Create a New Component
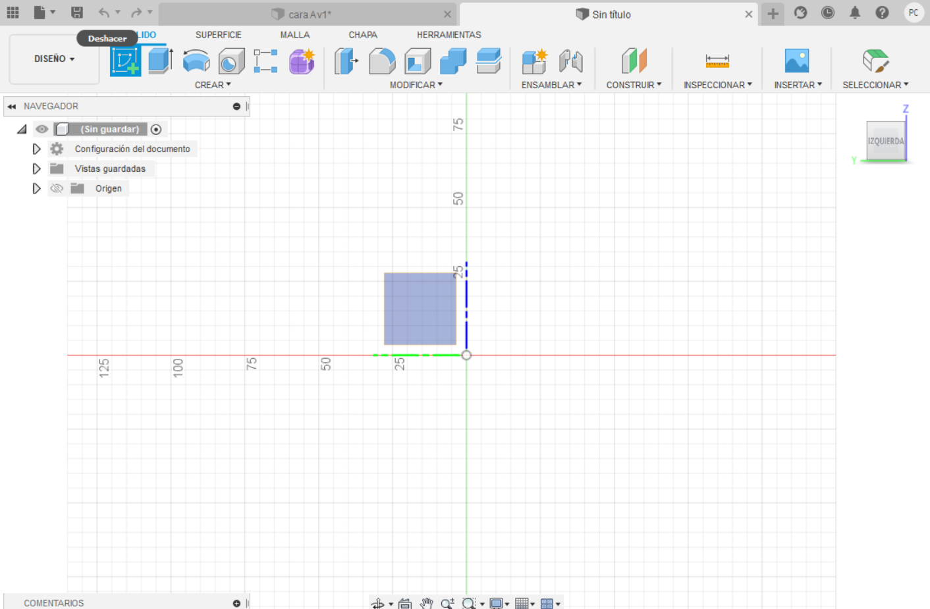 click(535, 61)
